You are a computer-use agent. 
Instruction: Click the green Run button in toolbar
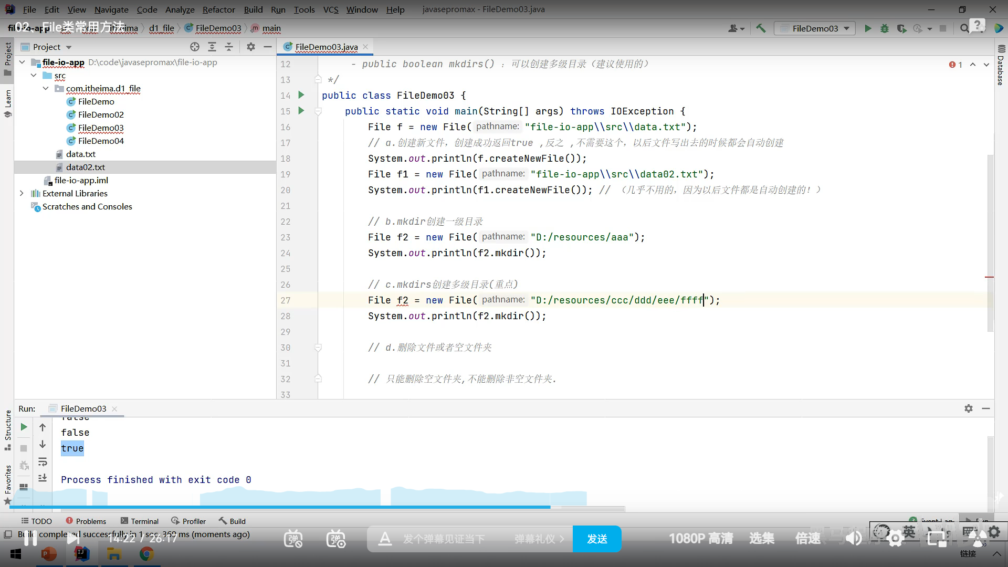(x=868, y=28)
